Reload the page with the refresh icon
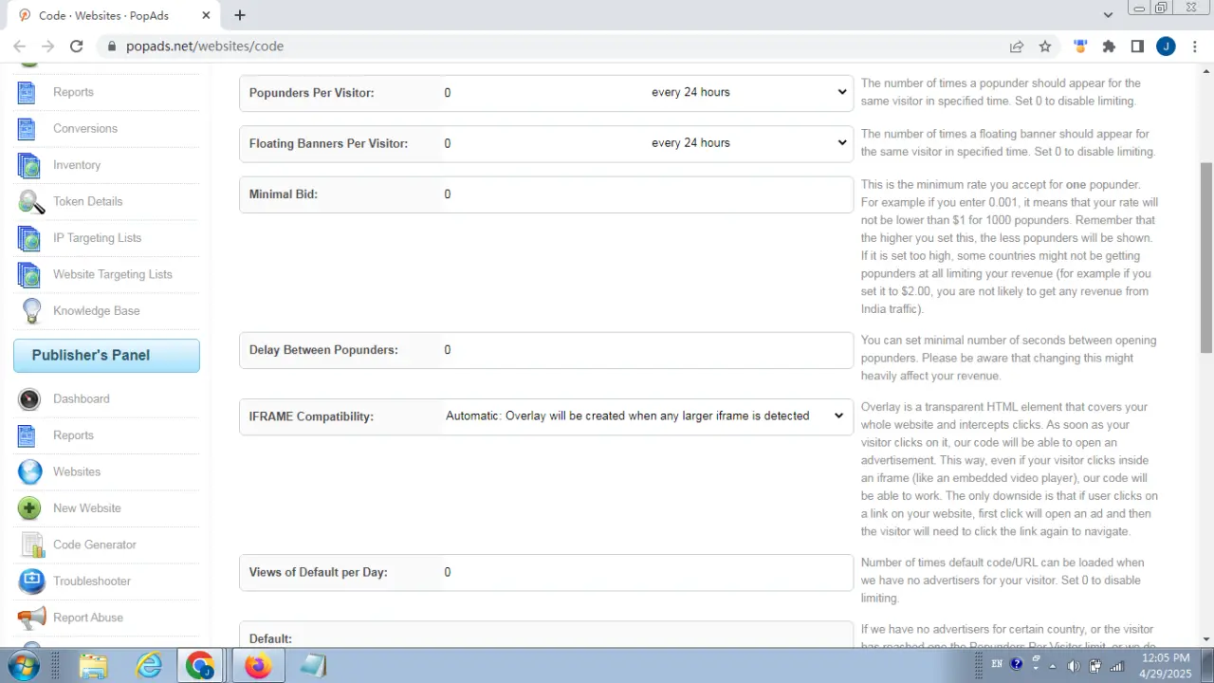The width and height of the screenshot is (1214, 683). [77, 46]
